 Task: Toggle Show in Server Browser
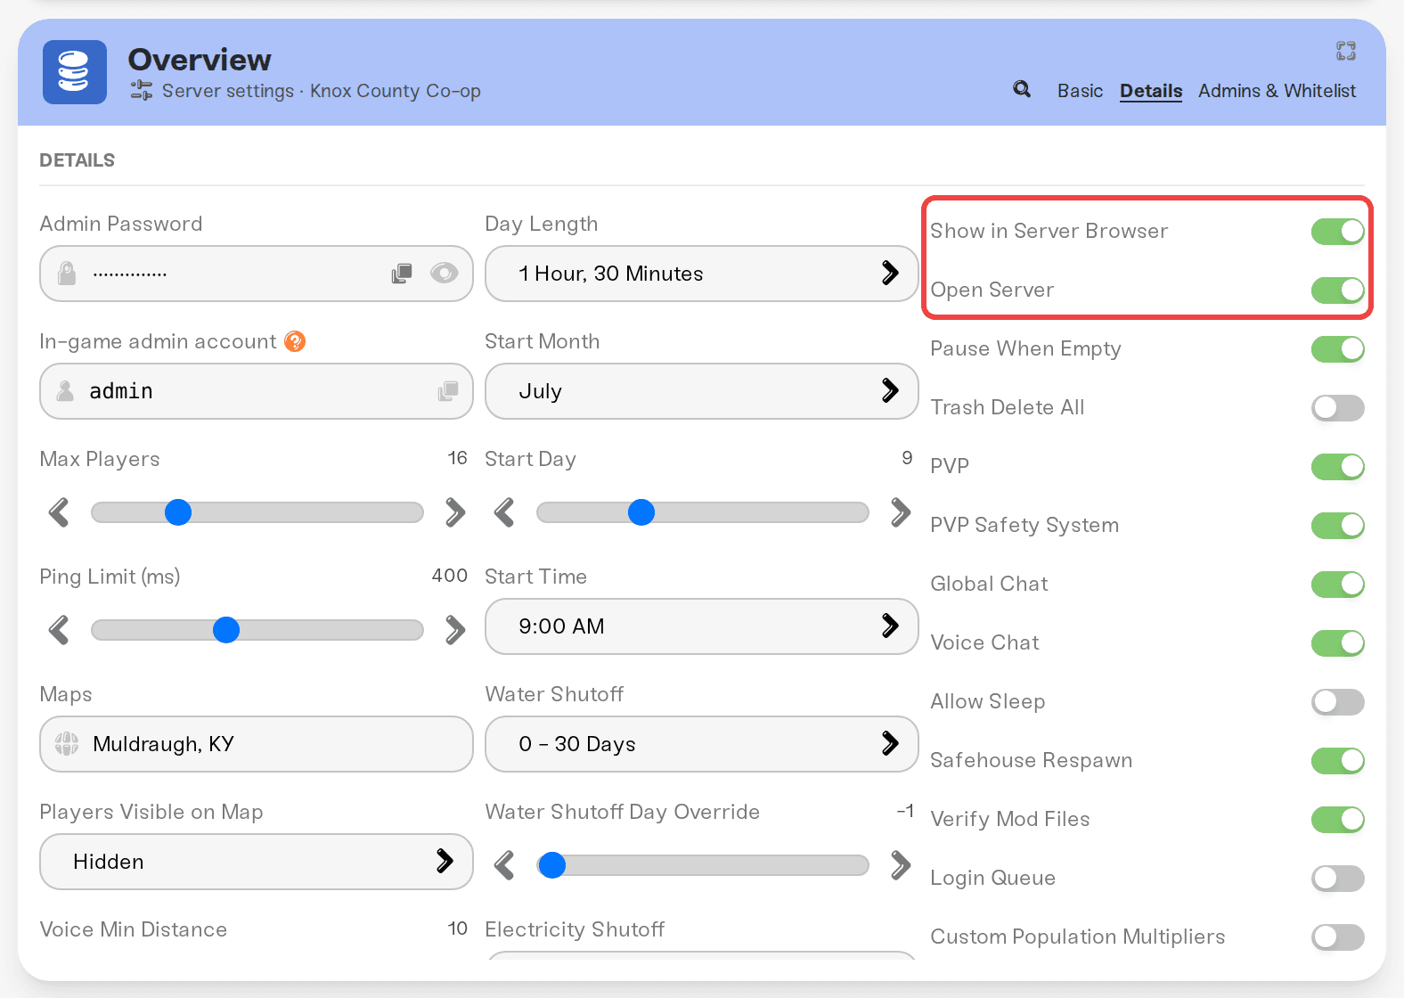tap(1337, 232)
